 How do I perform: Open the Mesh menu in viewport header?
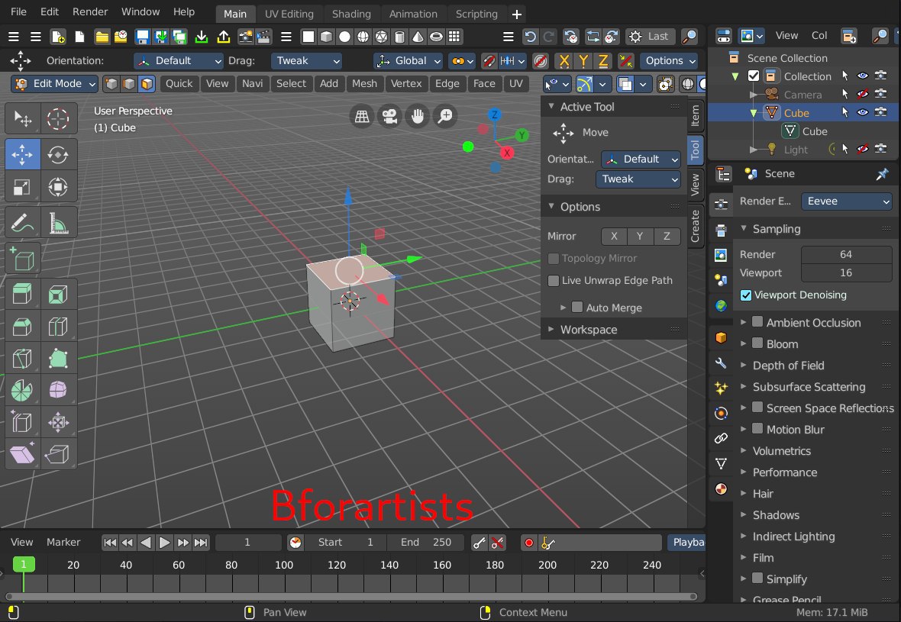pyautogui.click(x=364, y=84)
